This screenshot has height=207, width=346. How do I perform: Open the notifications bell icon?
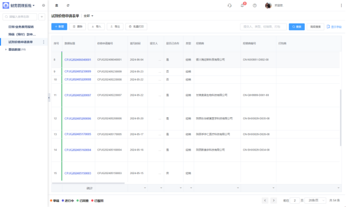(242, 5)
